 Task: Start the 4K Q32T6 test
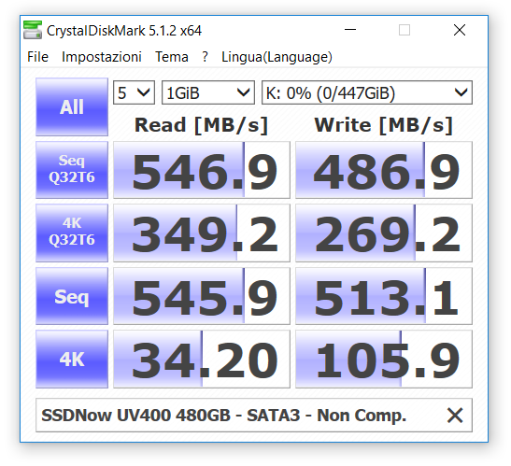pos(72,233)
